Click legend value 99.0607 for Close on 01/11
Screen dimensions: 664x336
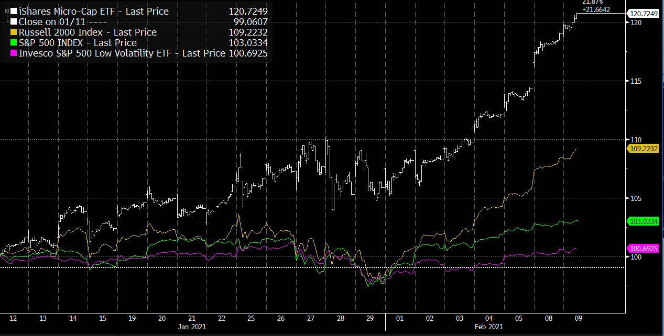click(x=252, y=21)
